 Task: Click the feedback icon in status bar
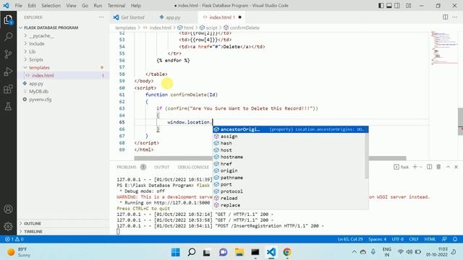444,239
